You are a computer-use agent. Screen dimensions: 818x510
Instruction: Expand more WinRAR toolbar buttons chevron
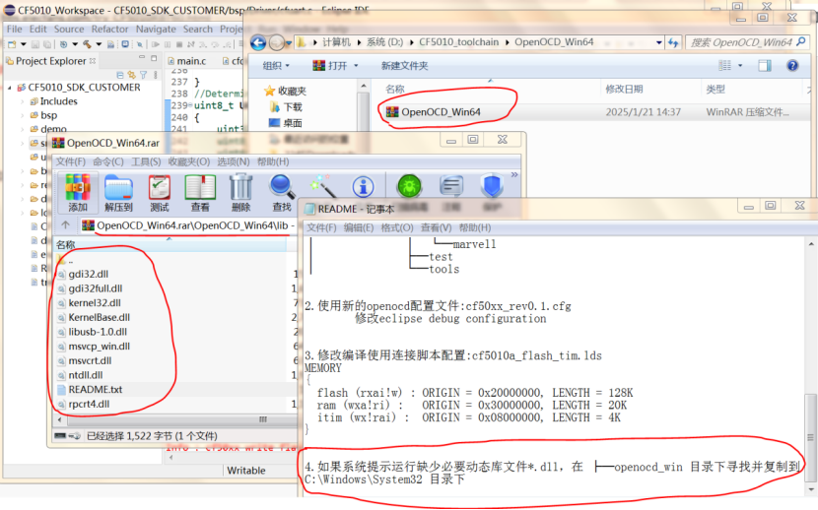tap(514, 175)
